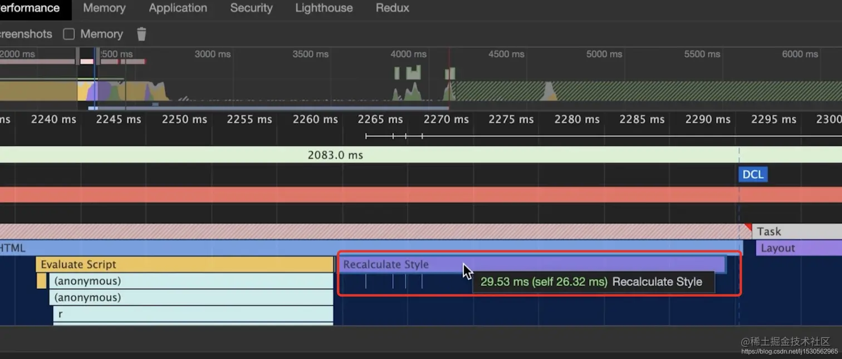
Task: Select the first (anonymous) function bar
Action: click(191, 281)
